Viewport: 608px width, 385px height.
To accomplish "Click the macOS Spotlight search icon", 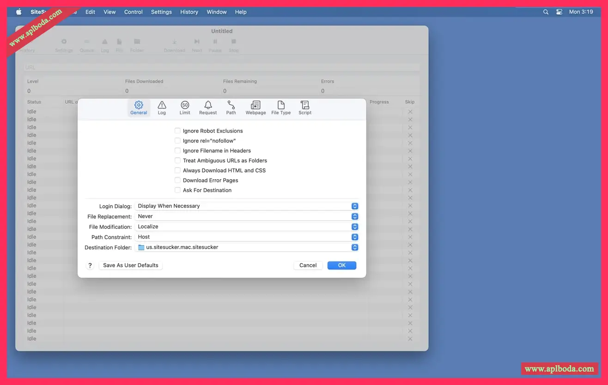I will [x=546, y=12].
